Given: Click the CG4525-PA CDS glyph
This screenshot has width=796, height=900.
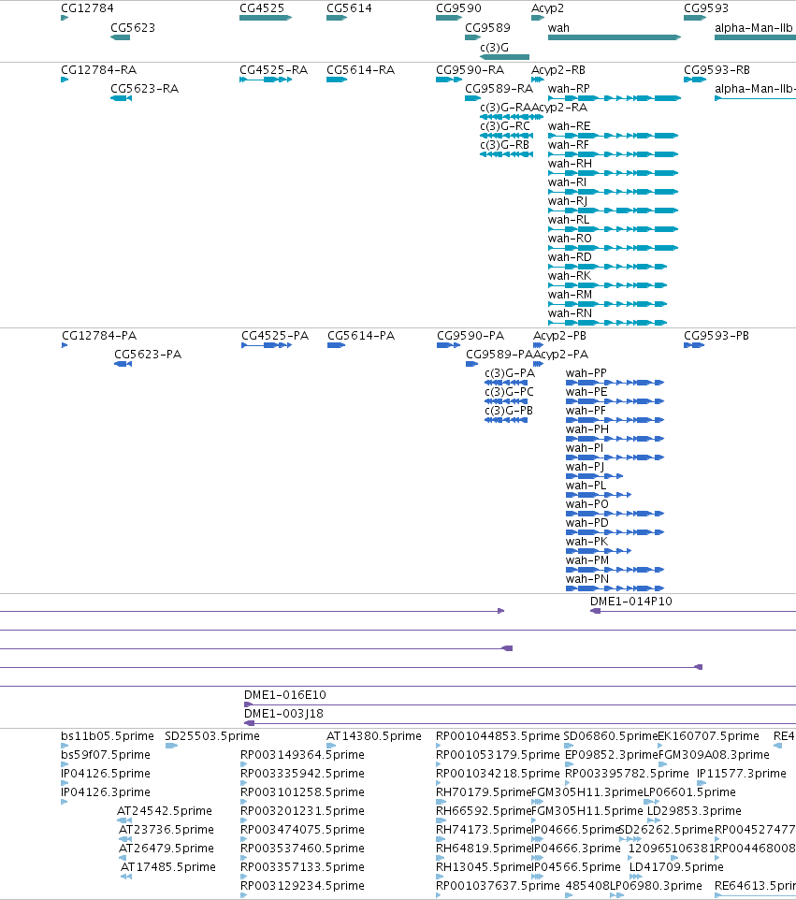Looking at the screenshot, I should (x=267, y=345).
